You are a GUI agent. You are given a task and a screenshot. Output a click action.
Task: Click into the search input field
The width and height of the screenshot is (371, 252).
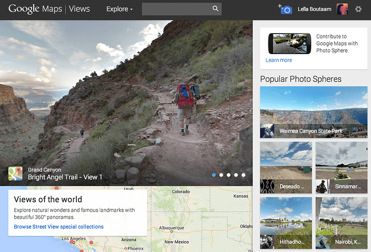point(182,9)
